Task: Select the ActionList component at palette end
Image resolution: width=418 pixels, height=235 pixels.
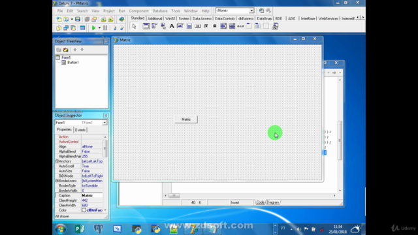Action: [275, 26]
